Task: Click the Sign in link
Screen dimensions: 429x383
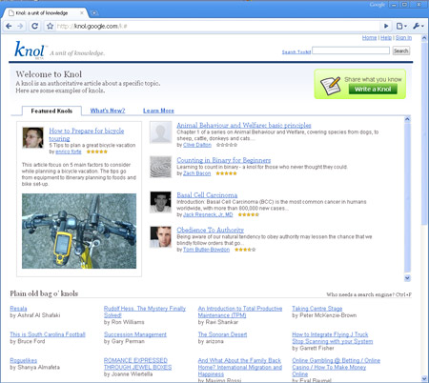Action: pyautogui.click(x=403, y=38)
